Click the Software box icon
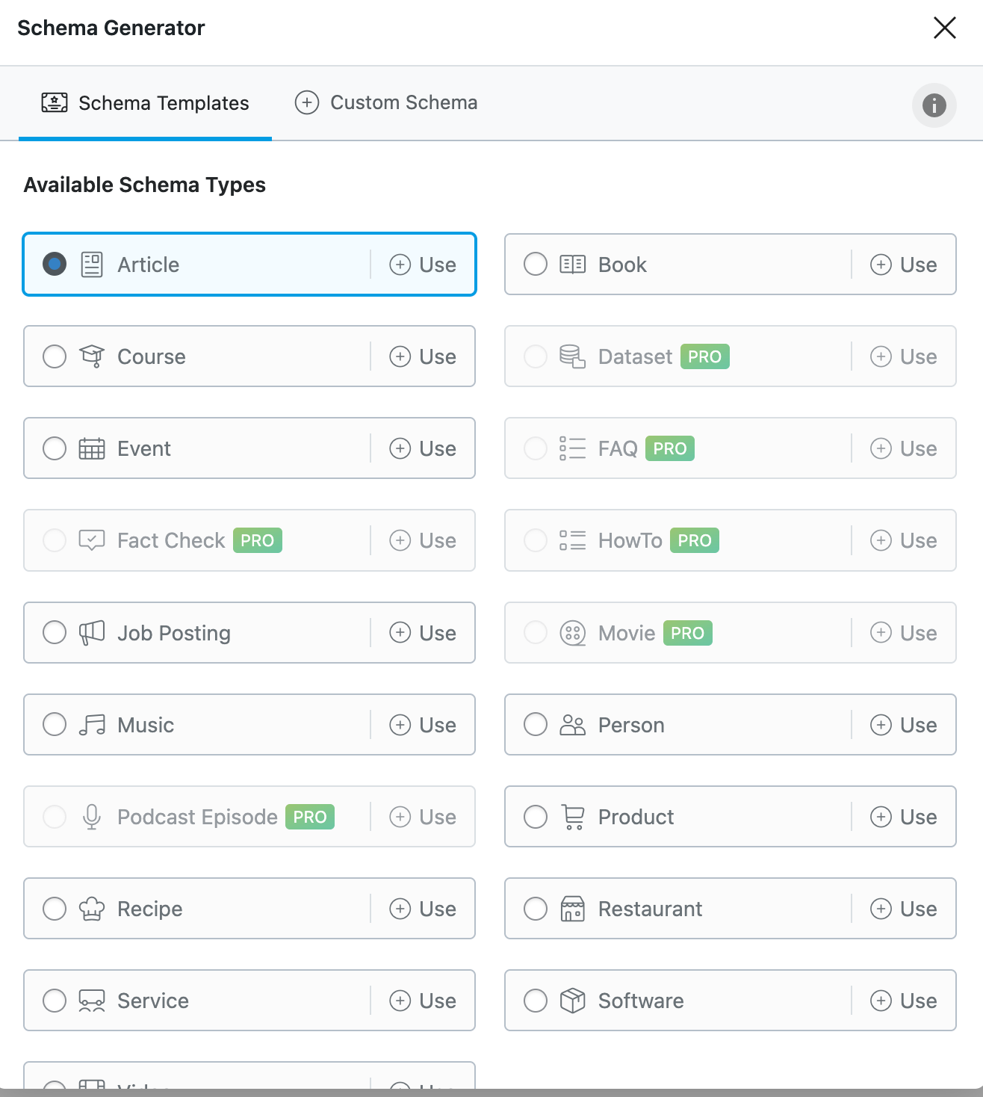 click(x=572, y=1001)
